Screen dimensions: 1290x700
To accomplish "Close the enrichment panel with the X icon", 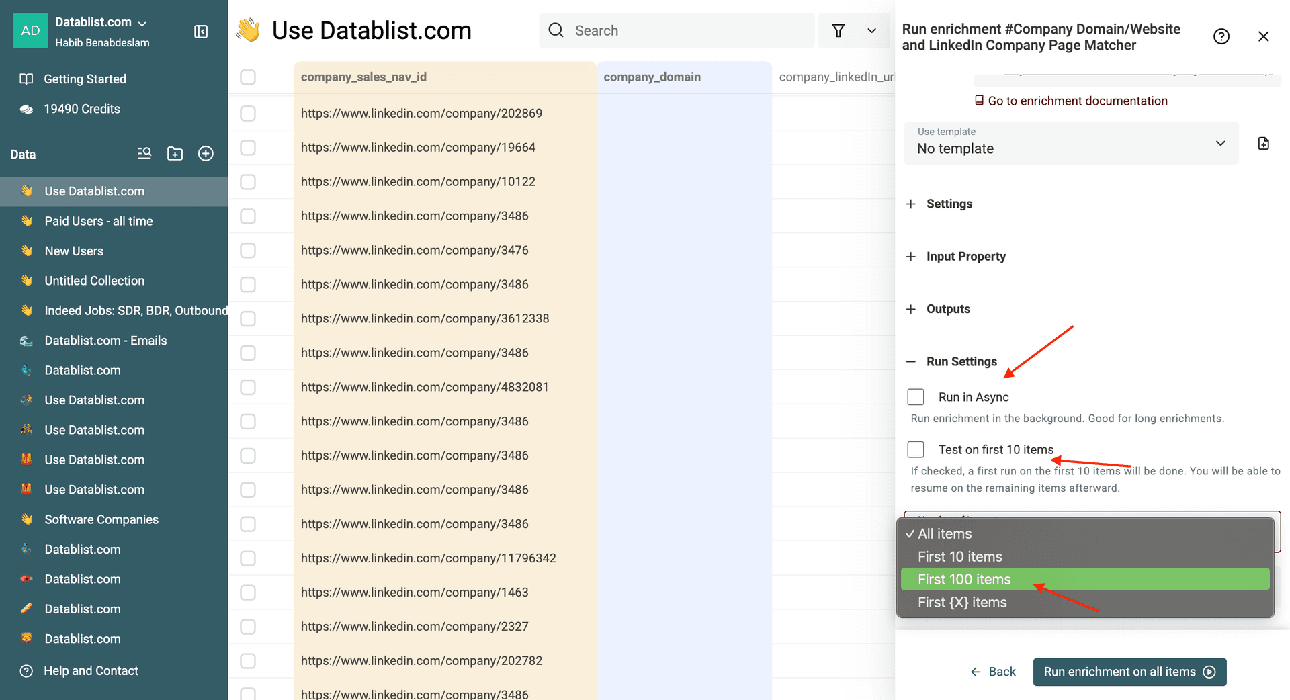I will coord(1263,37).
